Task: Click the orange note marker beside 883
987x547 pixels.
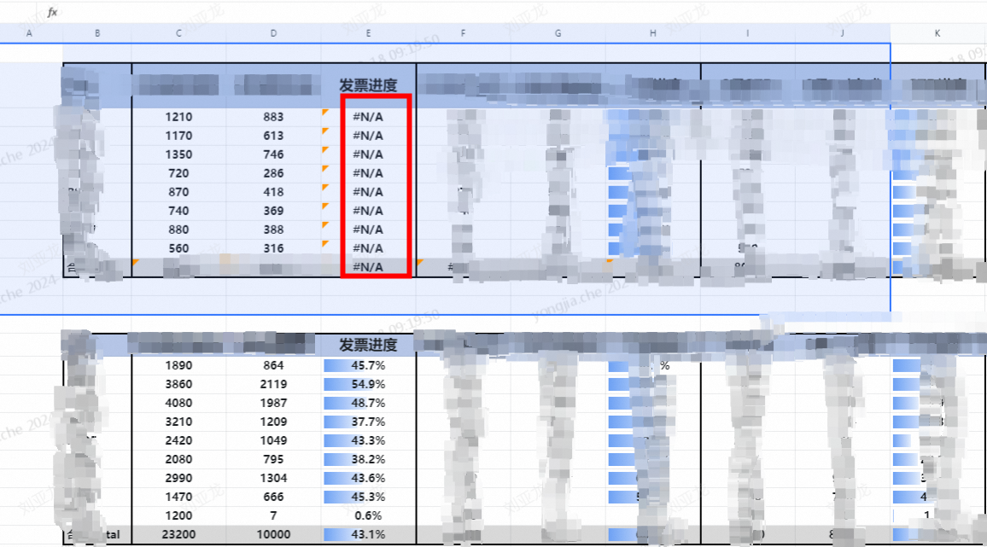Action: point(324,112)
